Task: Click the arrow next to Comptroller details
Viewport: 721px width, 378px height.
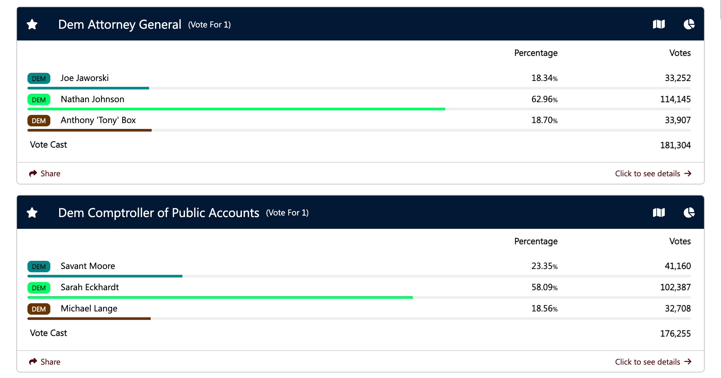Action: (x=688, y=361)
